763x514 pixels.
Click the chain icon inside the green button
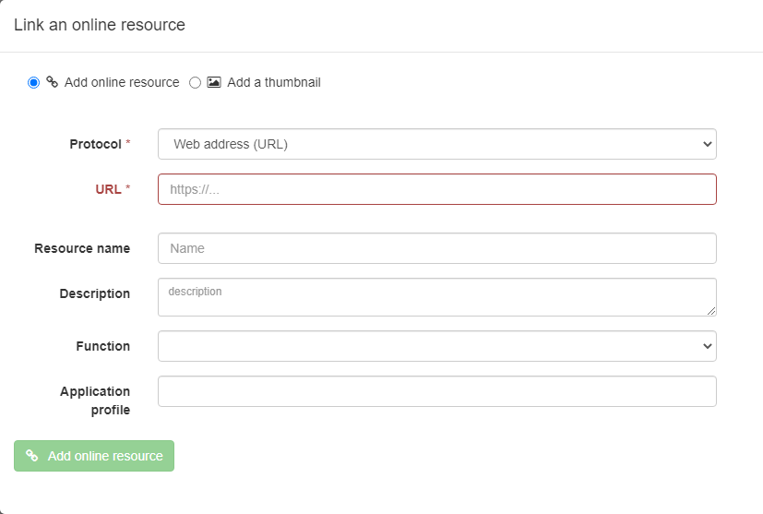click(32, 456)
